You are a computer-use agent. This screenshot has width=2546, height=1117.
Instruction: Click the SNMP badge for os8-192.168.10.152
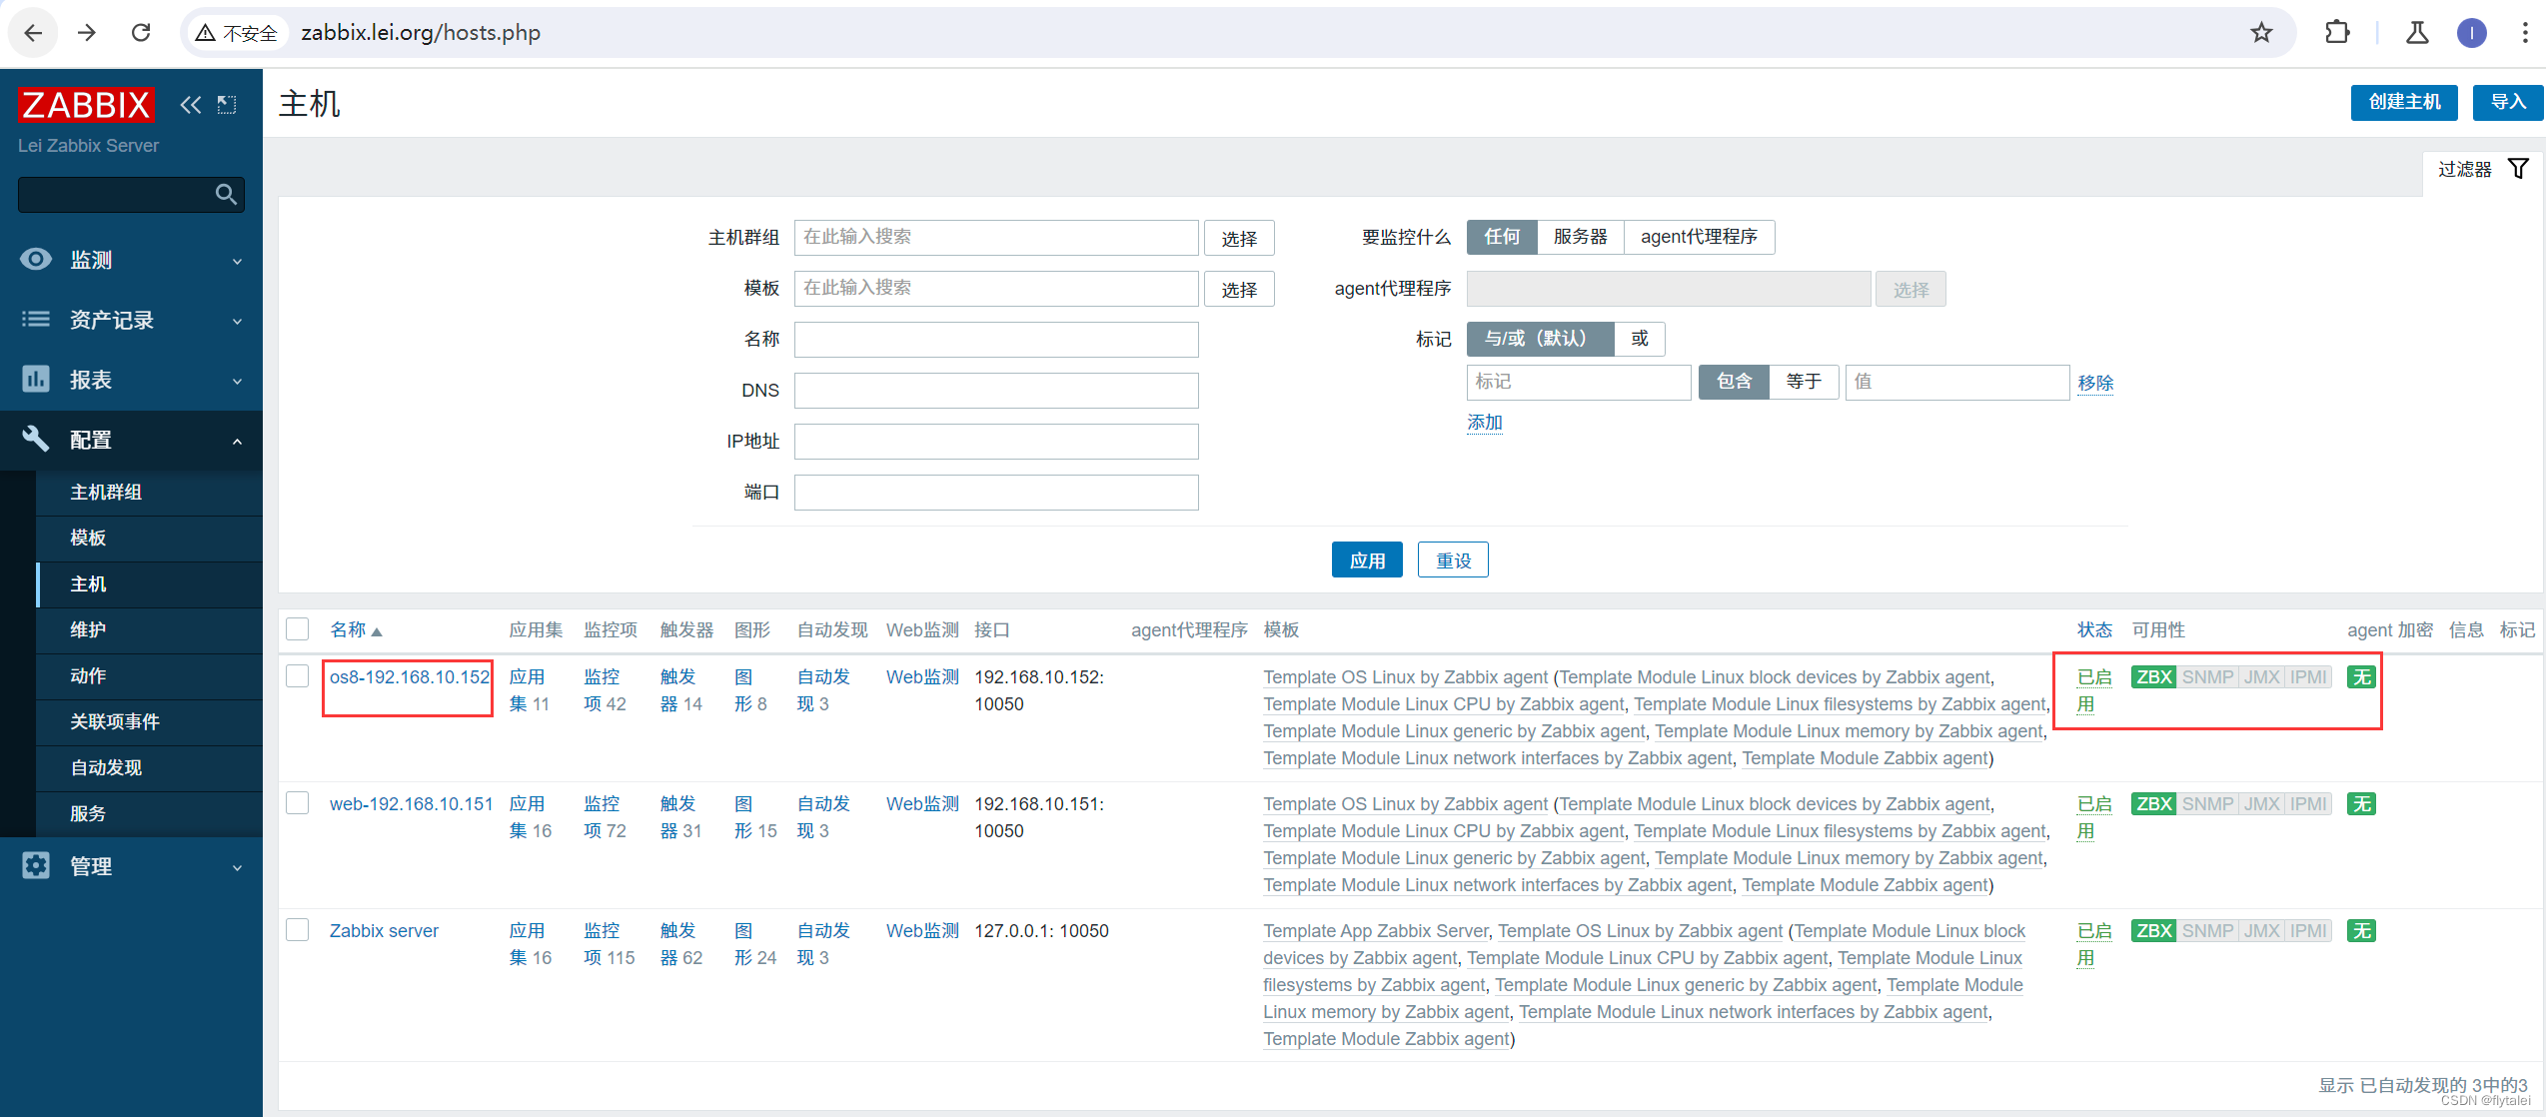point(2207,677)
